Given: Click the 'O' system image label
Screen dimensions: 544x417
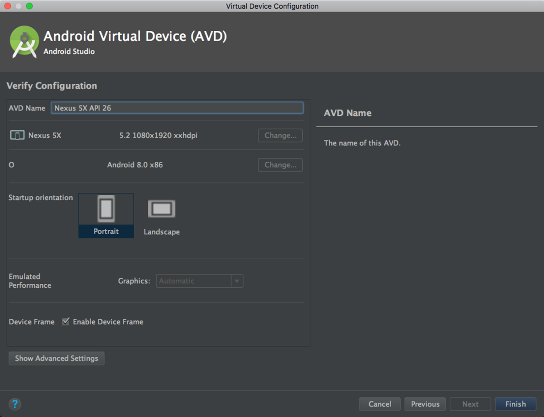Looking at the screenshot, I should (x=12, y=165).
